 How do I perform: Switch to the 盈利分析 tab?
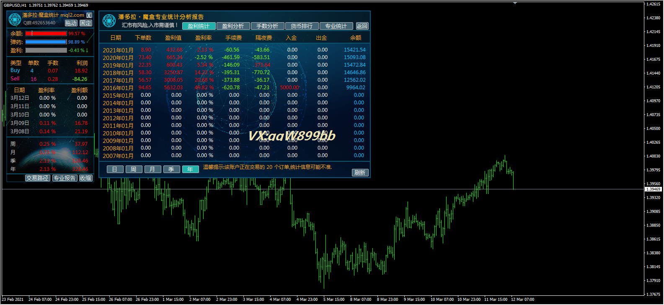(x=233, y=26)
